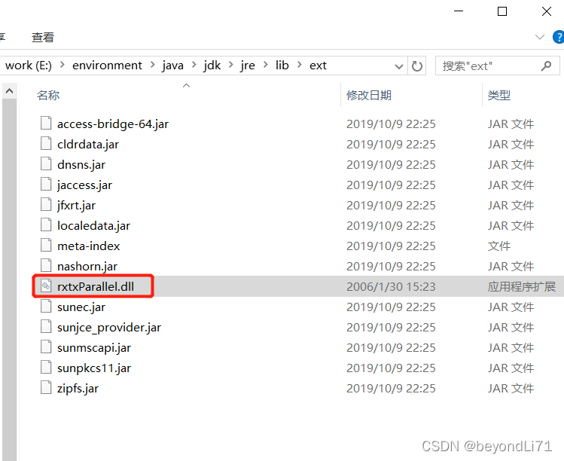Screen dimensions: 564x461
Task: Expand the ribbon with the chevron
Action: tap(540, 37)
